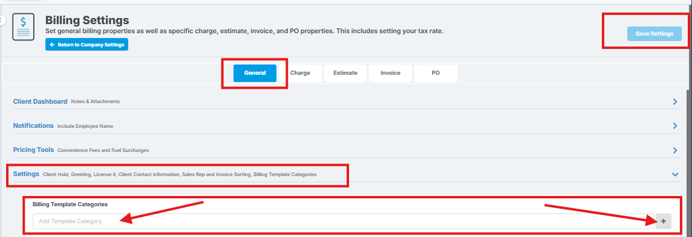The height and width of the screenshot is (237, 692).
Task: Expand Client Dashboard section chevron
Action: point(675,101)
